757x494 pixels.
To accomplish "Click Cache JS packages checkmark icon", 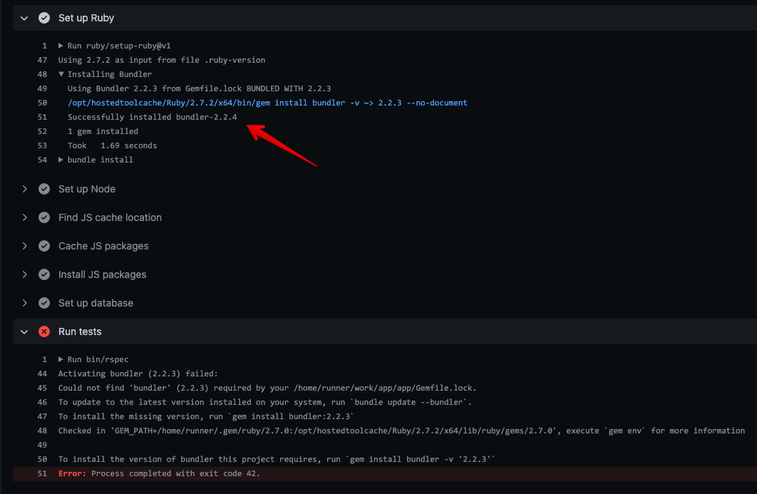I will point(44,246).
